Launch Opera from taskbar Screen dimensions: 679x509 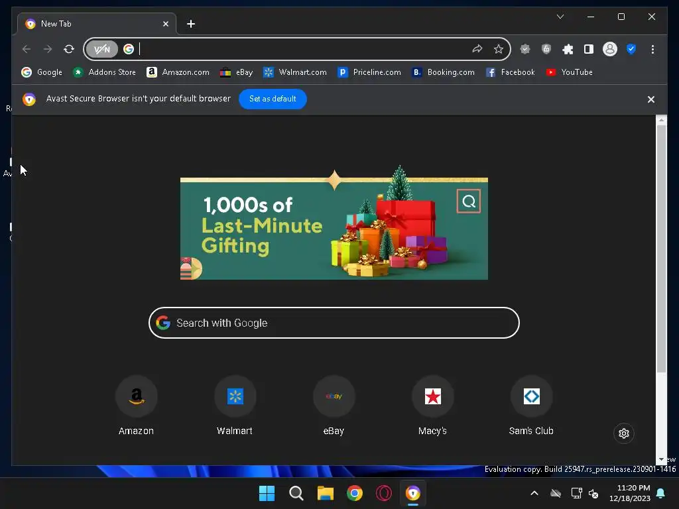pos(384,493)
